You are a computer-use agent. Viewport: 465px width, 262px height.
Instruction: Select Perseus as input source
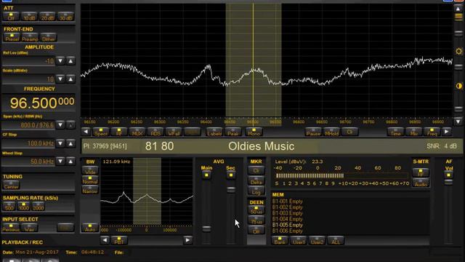(x=11, y=228)
